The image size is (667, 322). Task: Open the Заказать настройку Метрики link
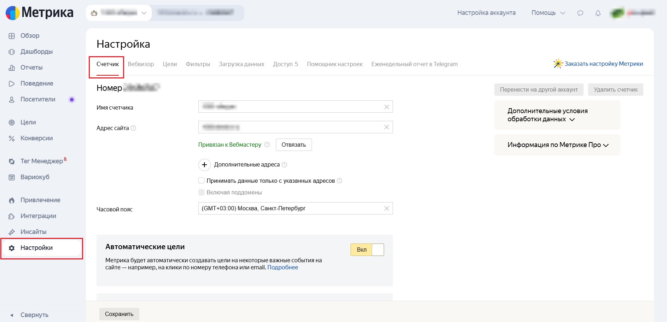point(604,64)
